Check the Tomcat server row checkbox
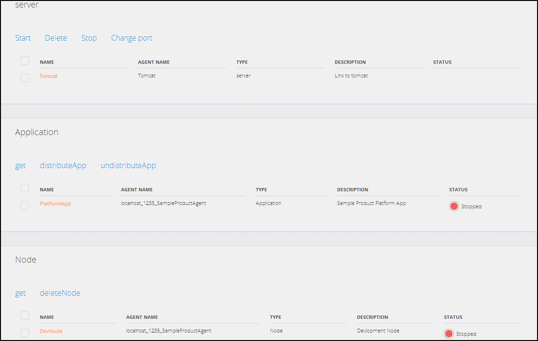The height and width of the screenshot is (341, 538). click(x=24, y=77)
